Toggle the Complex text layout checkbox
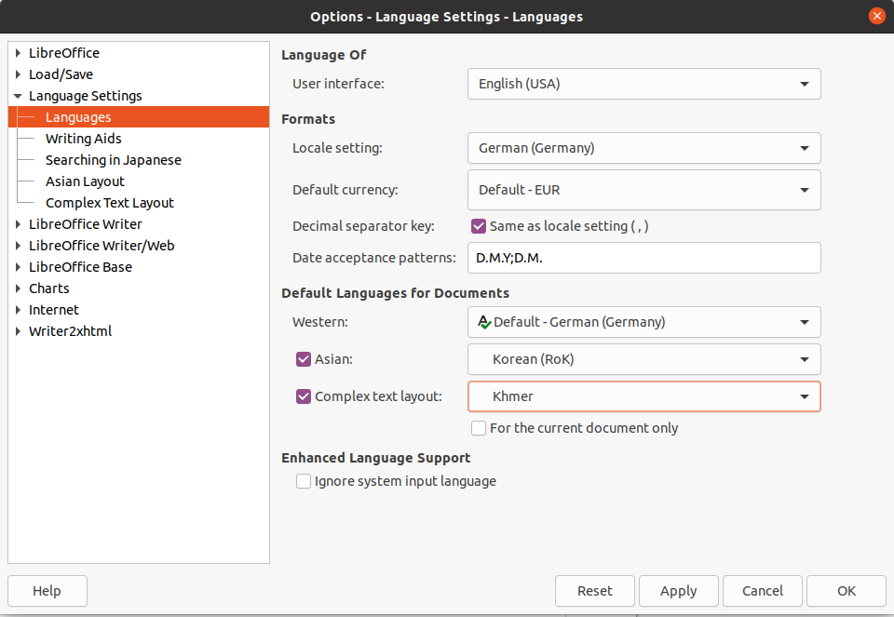The width and height of the screenshot is (894, 617). tap(304, 396)
